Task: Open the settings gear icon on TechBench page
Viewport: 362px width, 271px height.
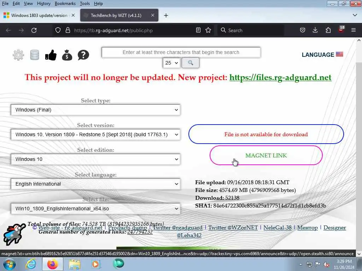Action: [18, 55]
